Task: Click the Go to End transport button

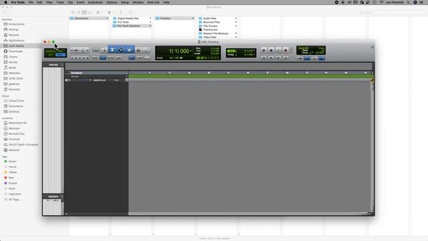Action: coord(286,58)
